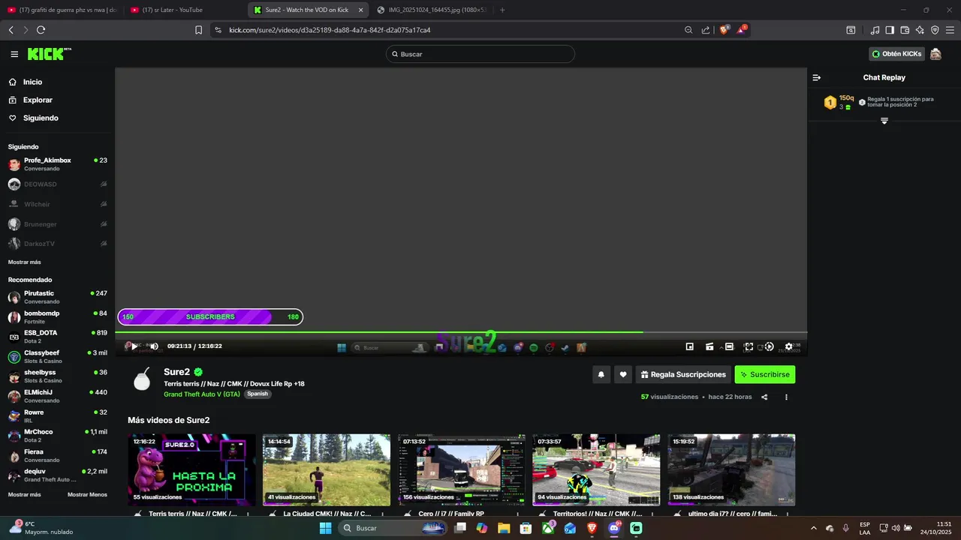Open Siguiendo in the sidebar
Viewport: 961px width, 540px height.
41,118
